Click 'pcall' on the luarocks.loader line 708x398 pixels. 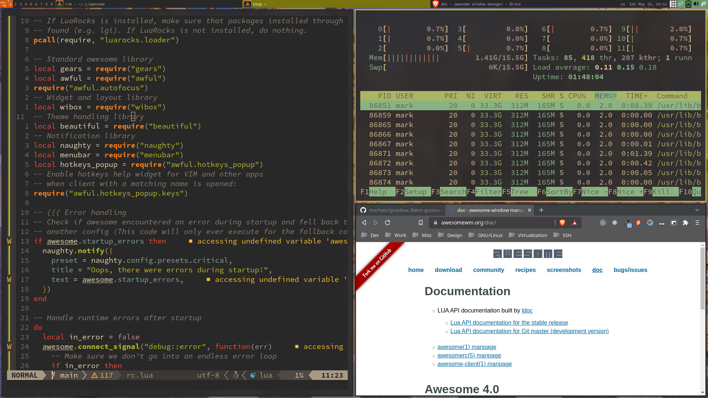coord(44,40)
